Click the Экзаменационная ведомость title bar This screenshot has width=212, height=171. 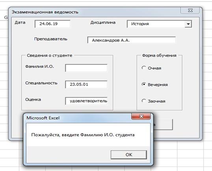tap(95, 12)
